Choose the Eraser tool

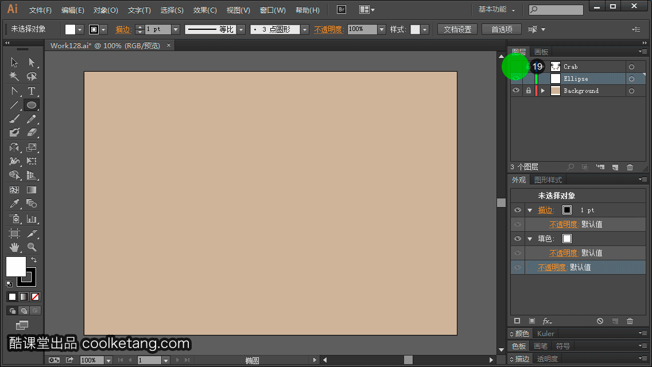click(x=32, y=132)
